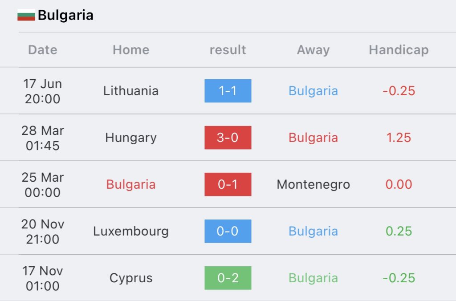The image size is (456, 301).
Task: Sort by the Handicap column header
Action: (x=399, y=50)
